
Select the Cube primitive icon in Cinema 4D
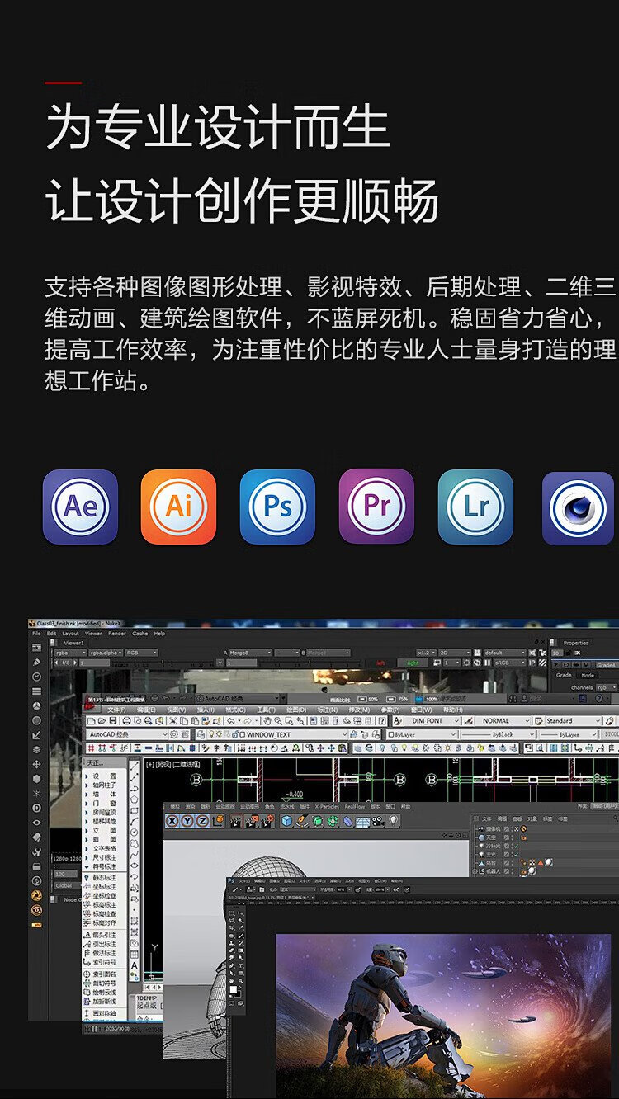point(286,821)
